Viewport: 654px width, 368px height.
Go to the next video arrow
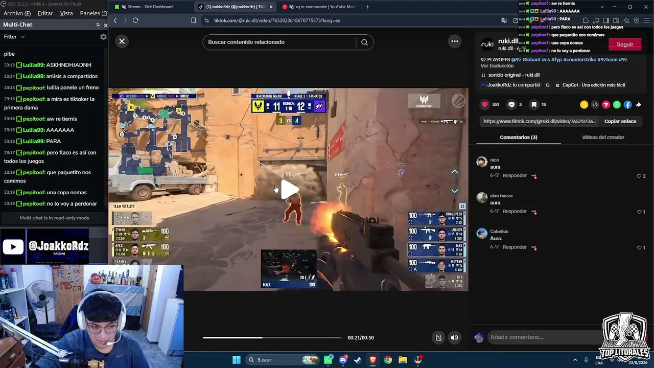pyautogui.click(x=454, y=191)
